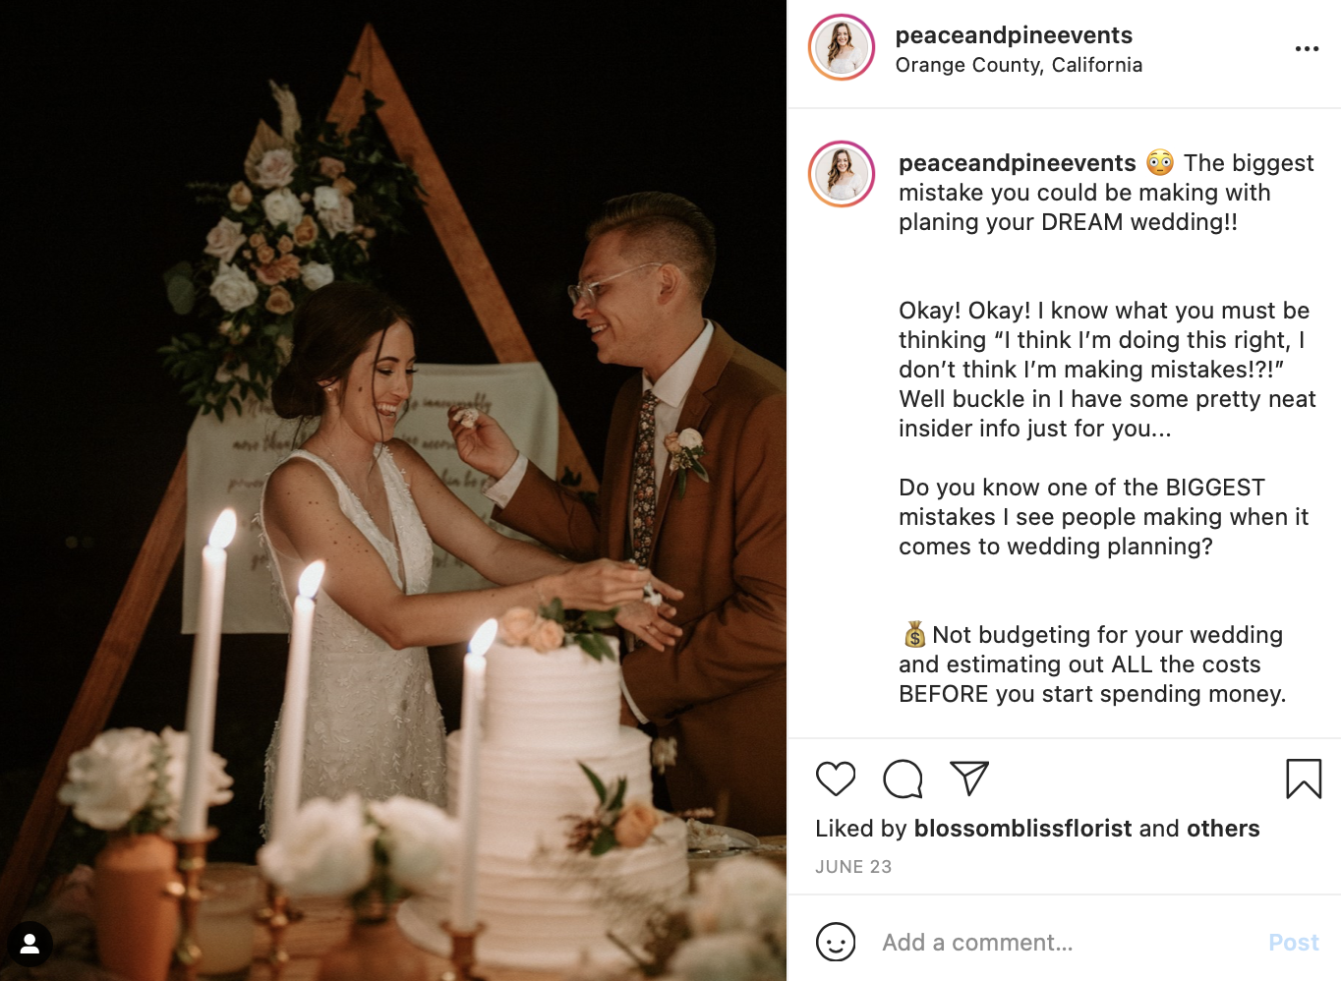Open peaceandpineevents header profile picture
This screenshot has width=1341, height=981.
click(842, 47)
